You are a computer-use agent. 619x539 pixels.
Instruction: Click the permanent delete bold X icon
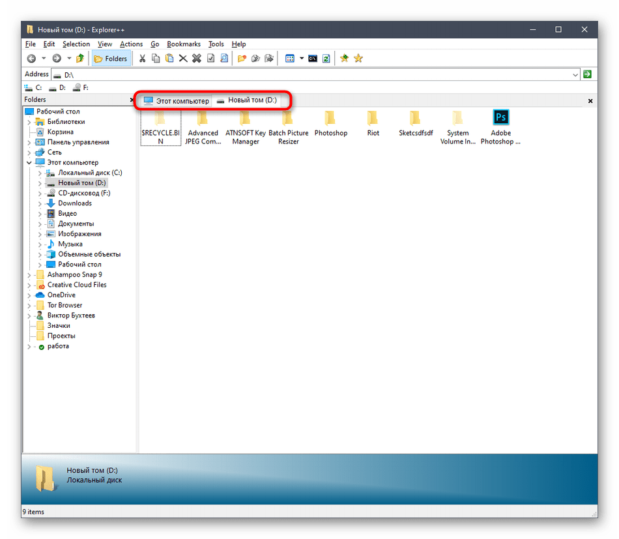pos(197,59)
